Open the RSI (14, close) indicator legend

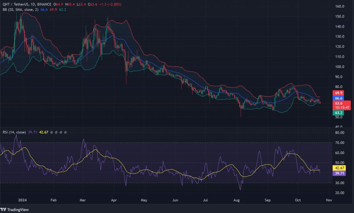coord(14,132)
